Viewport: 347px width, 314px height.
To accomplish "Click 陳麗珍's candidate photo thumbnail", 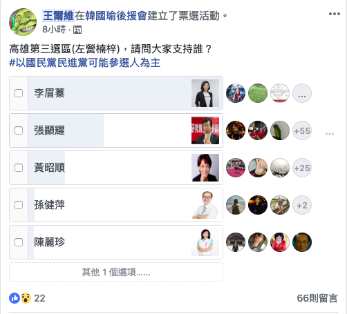I will point(205,242).
